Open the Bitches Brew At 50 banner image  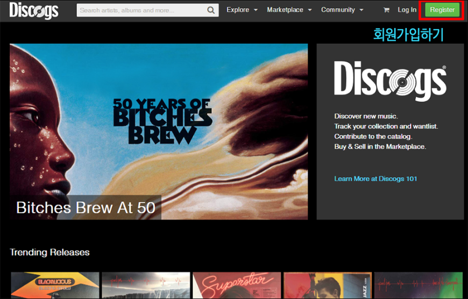tap(159, 132)
